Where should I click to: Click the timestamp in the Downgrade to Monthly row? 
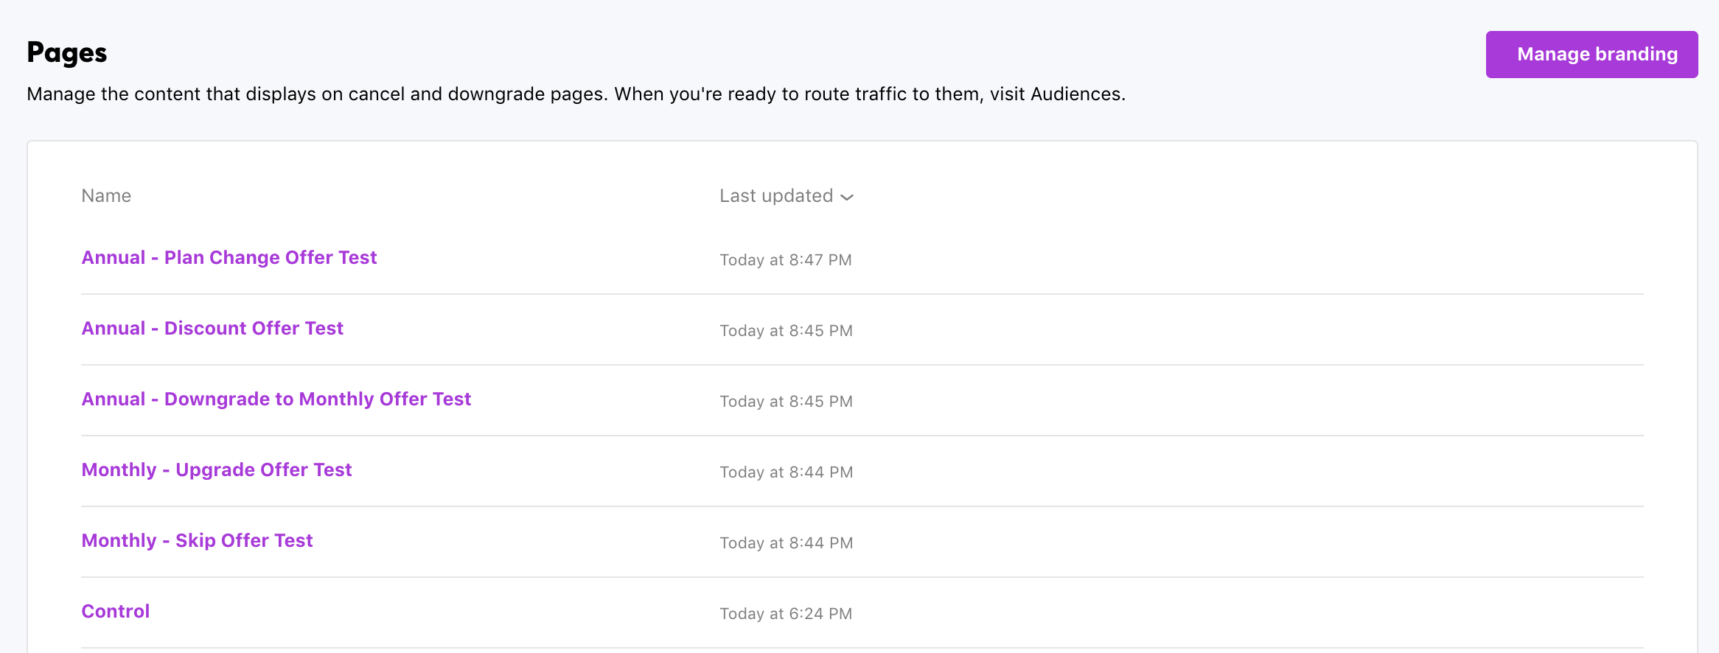click(786, 402)
